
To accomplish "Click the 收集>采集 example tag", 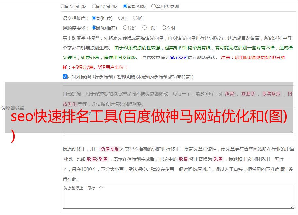I will point(97,159).
